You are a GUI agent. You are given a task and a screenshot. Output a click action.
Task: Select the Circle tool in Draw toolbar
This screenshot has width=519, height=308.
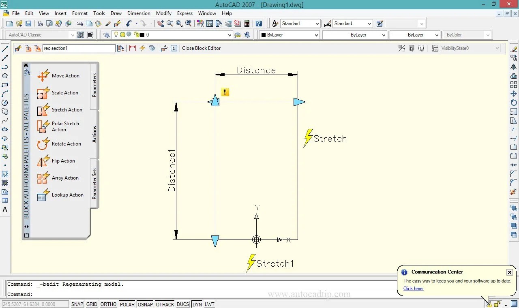pos(5,103)
